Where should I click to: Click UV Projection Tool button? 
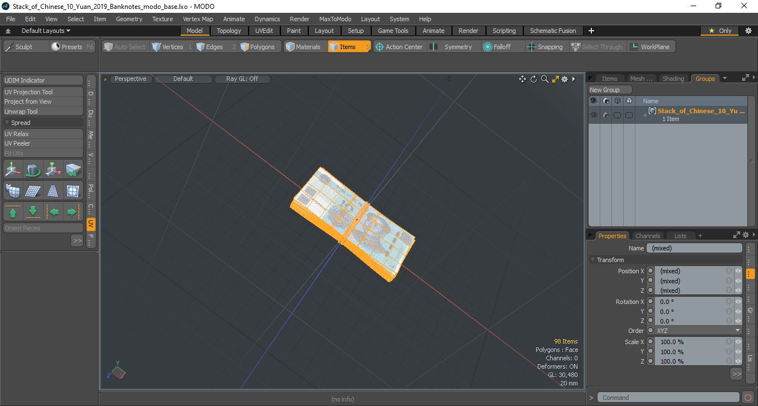tap(43, 92)
